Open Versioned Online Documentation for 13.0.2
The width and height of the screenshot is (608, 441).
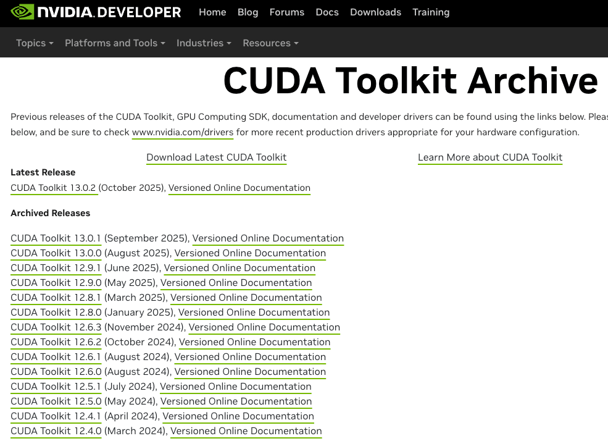click(239, 188)
